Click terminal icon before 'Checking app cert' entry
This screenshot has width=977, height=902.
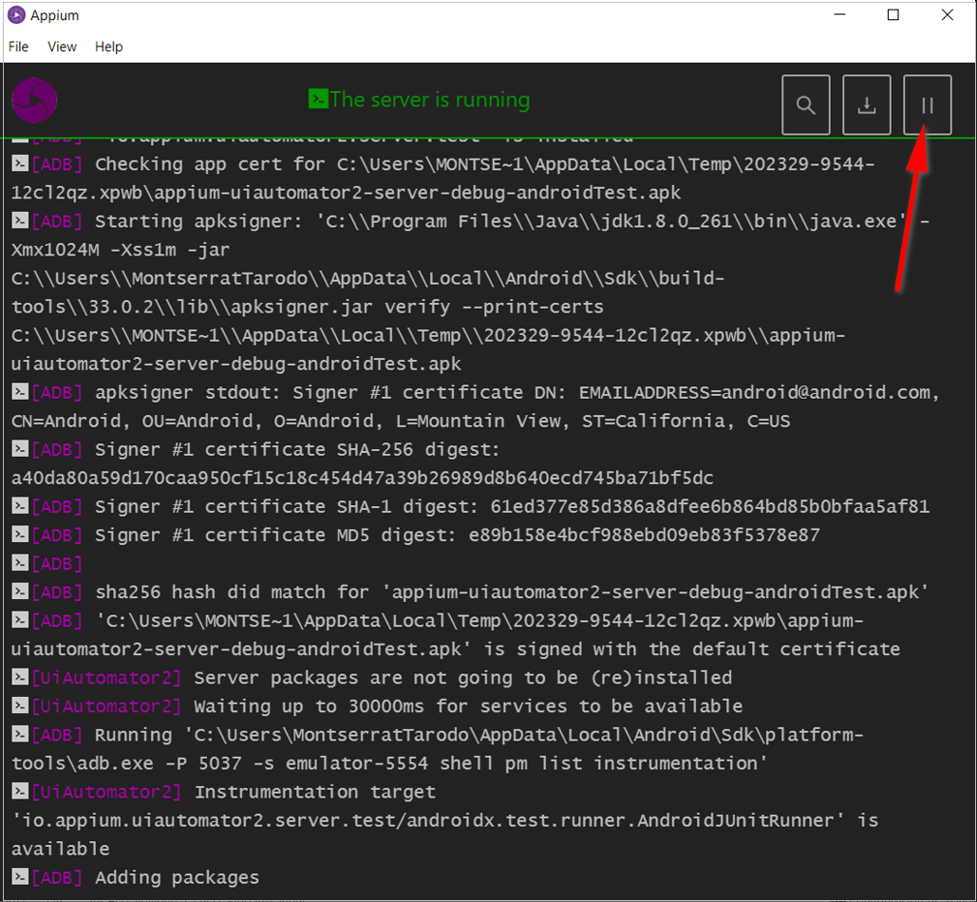20,164
